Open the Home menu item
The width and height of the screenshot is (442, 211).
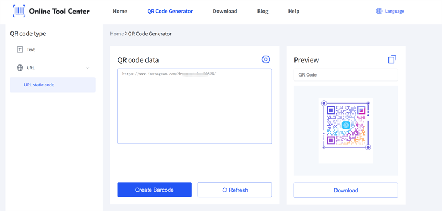point(120,12)
